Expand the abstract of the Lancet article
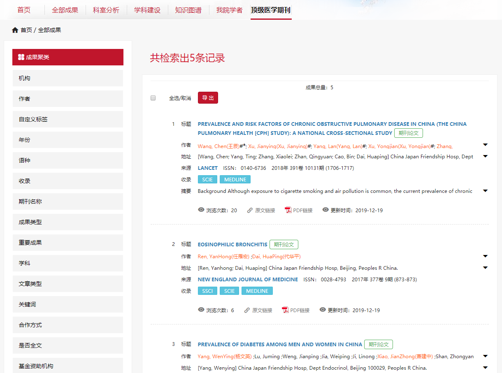 (485, 191)
